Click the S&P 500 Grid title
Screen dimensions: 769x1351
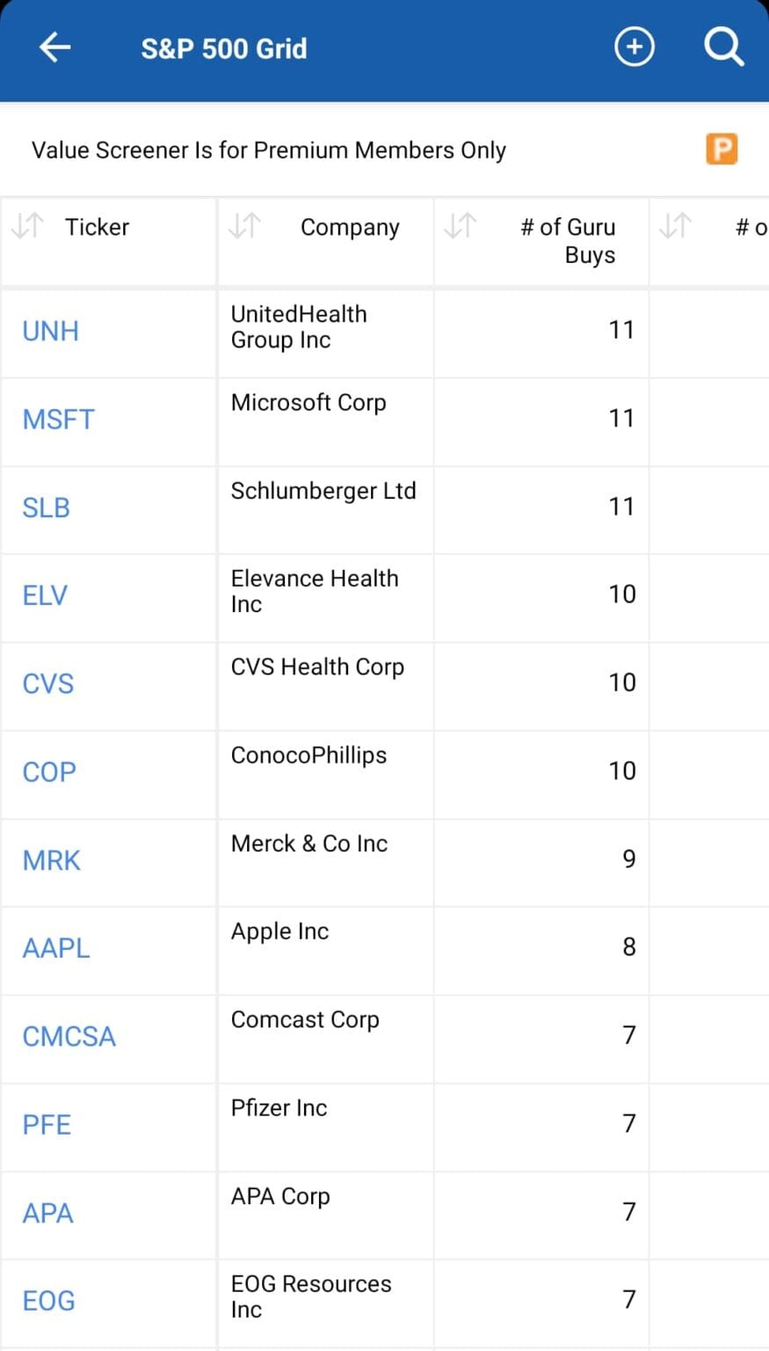click(x=224, y=48)
